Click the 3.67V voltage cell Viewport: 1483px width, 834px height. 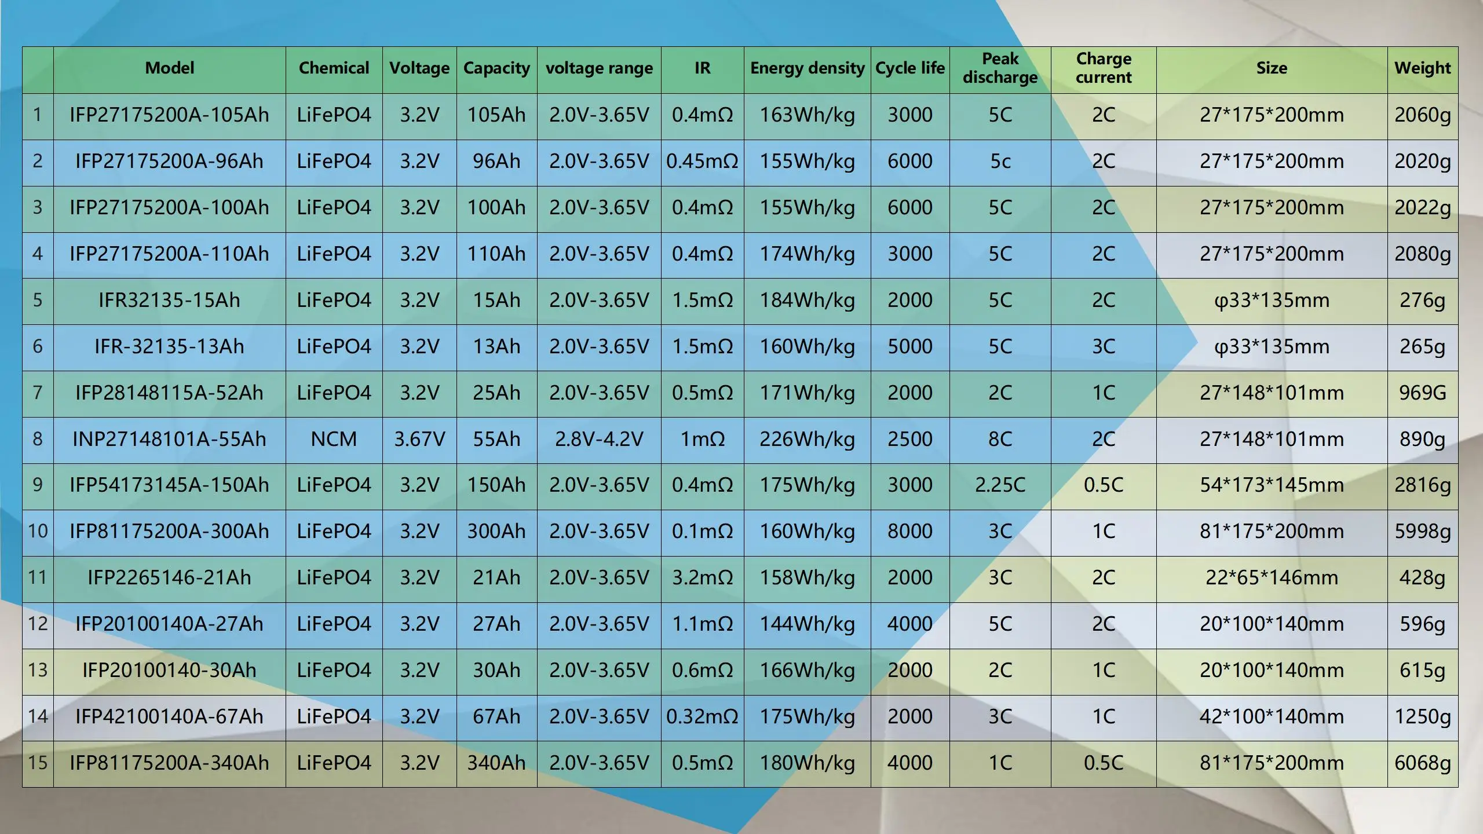tap(419, 439)
